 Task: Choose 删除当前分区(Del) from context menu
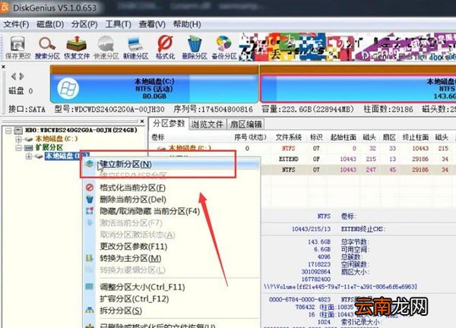coord(133,200)
